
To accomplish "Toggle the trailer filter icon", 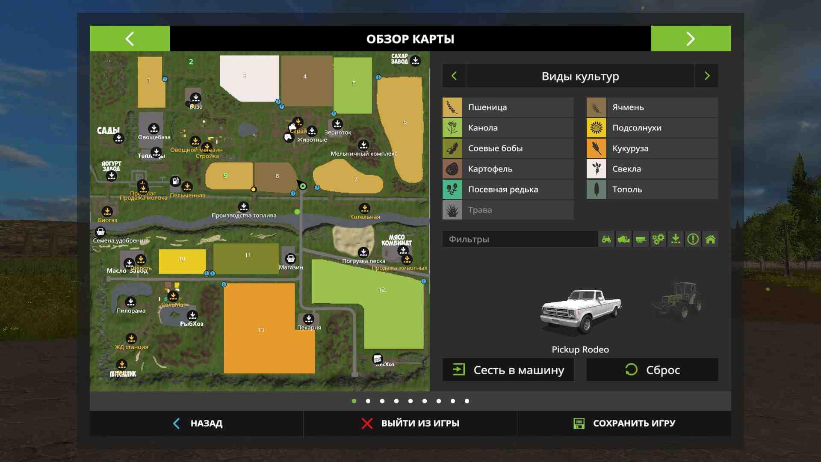I will click(641, 239).
